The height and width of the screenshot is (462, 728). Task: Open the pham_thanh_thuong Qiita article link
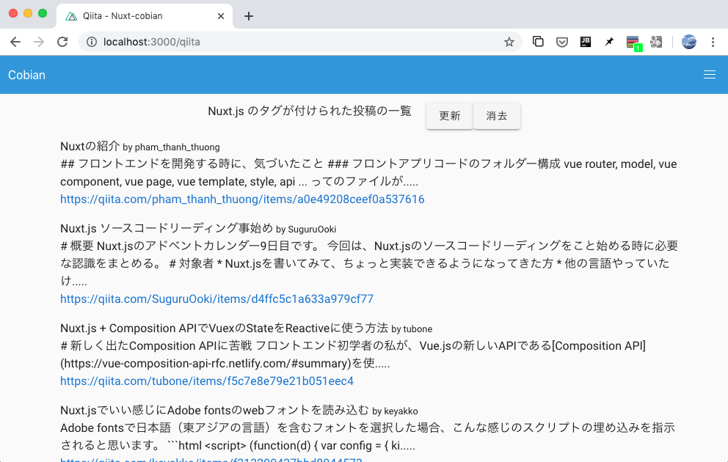coord(242,199)
